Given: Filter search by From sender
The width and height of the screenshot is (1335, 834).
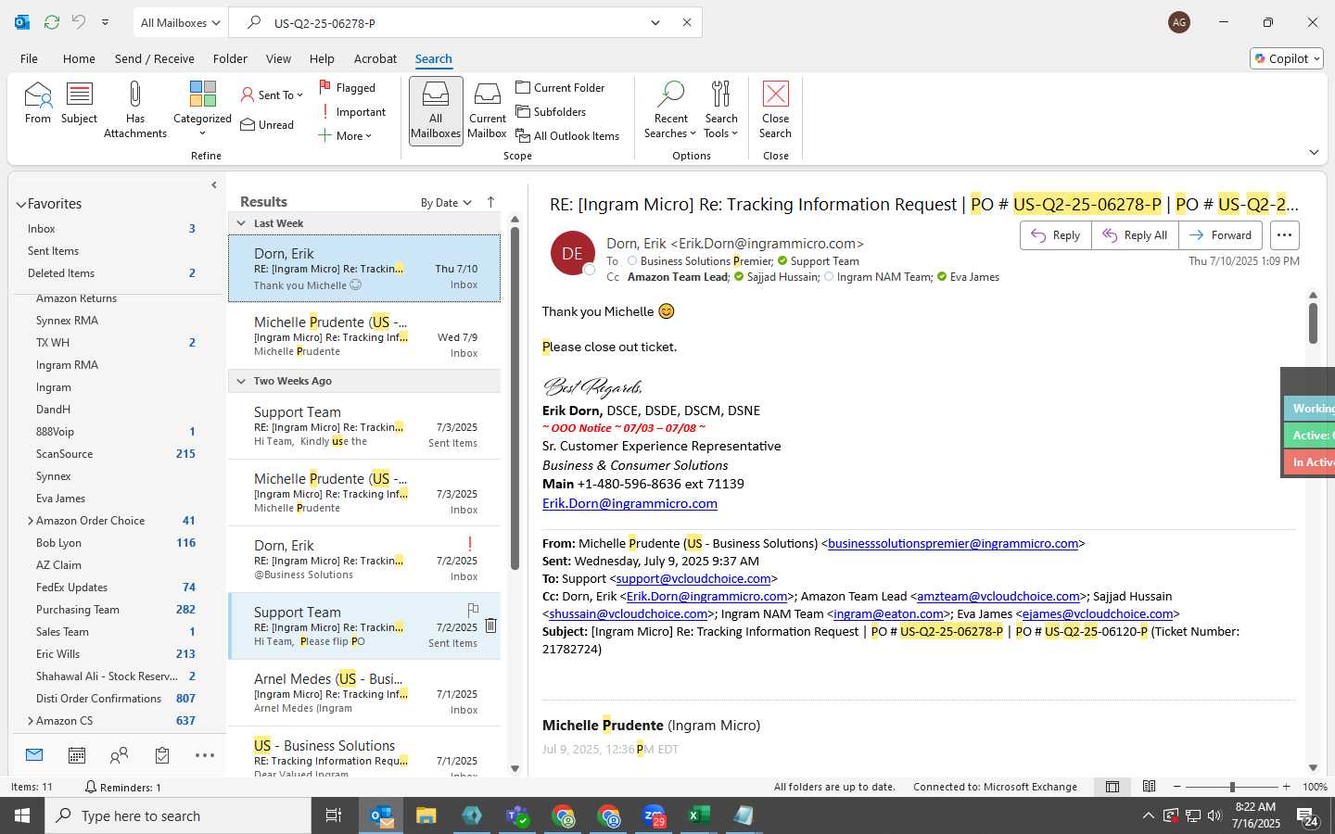Looking at the screenshot, I should (x=38, y=104).
